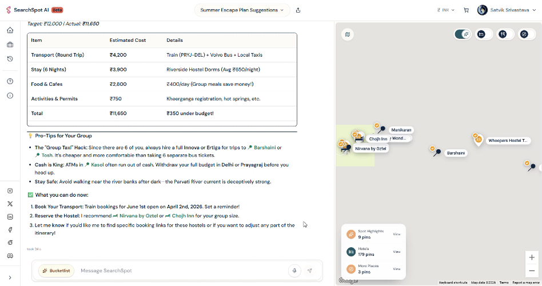Click the Spot Highlights legend icon
The height and width of the screenshot is (286, 542).
[x=351, y=234]
